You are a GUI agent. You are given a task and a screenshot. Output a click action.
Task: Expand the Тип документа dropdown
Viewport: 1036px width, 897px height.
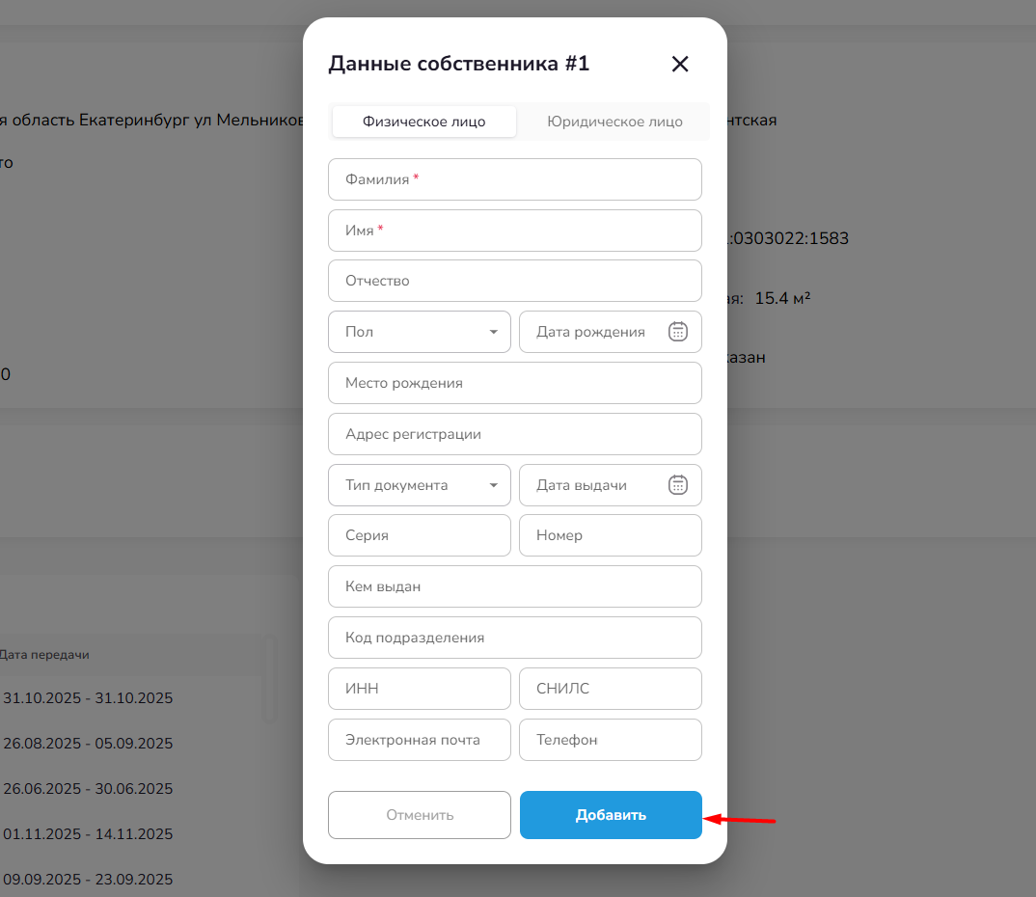[x=420, y=485]
